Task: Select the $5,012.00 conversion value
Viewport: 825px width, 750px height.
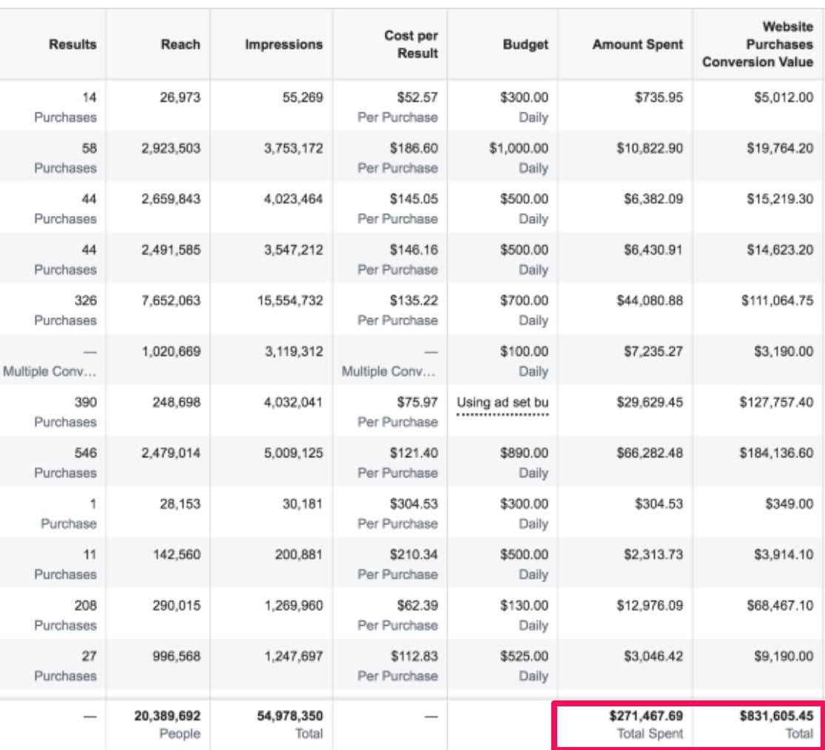Action: pos(784,98)
